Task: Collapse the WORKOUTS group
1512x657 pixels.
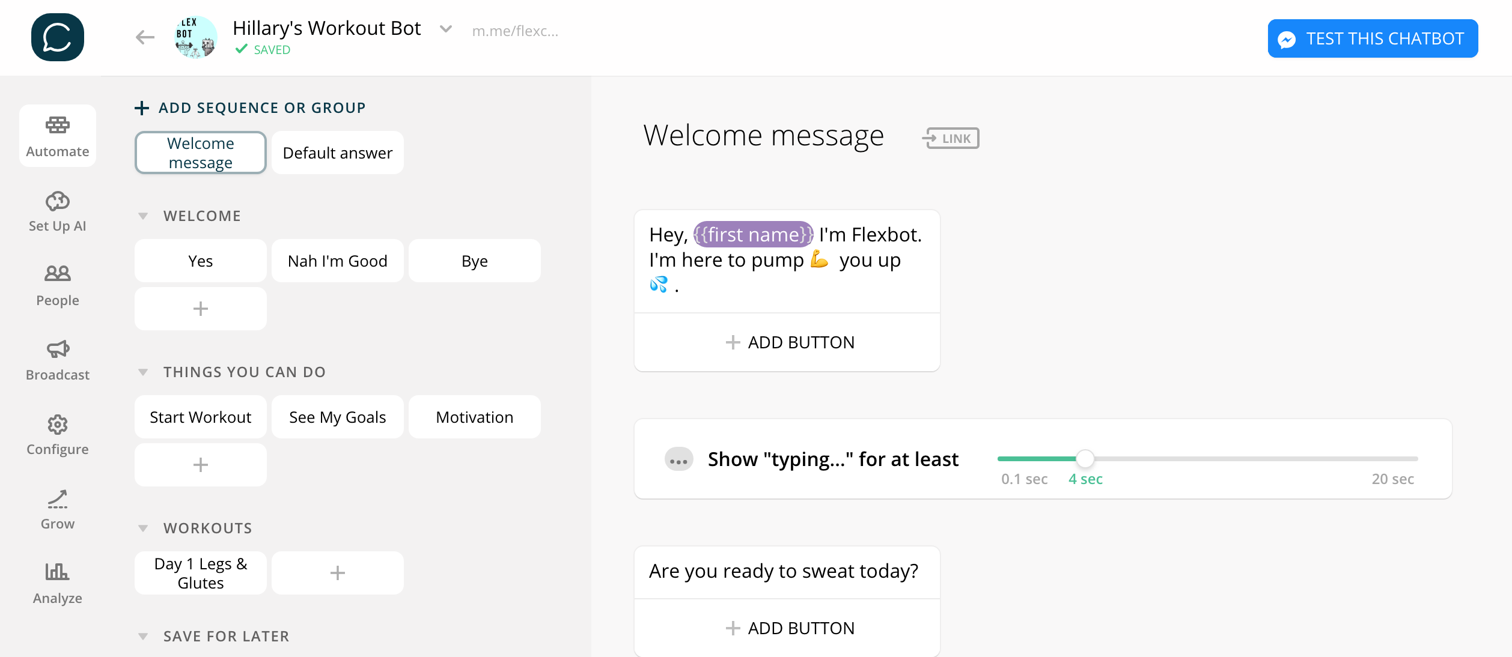Action: [143, 528]
